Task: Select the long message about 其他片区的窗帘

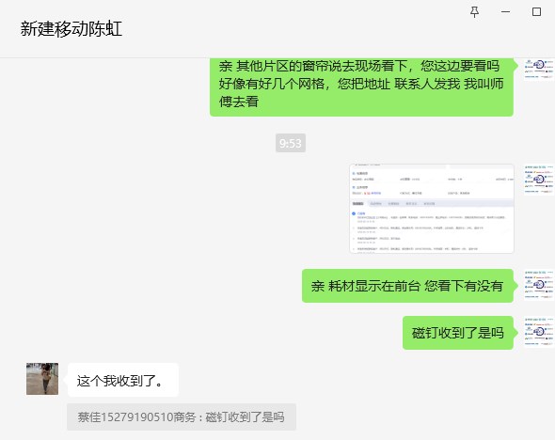Action: pyautogui.click(x=361, y=87)
